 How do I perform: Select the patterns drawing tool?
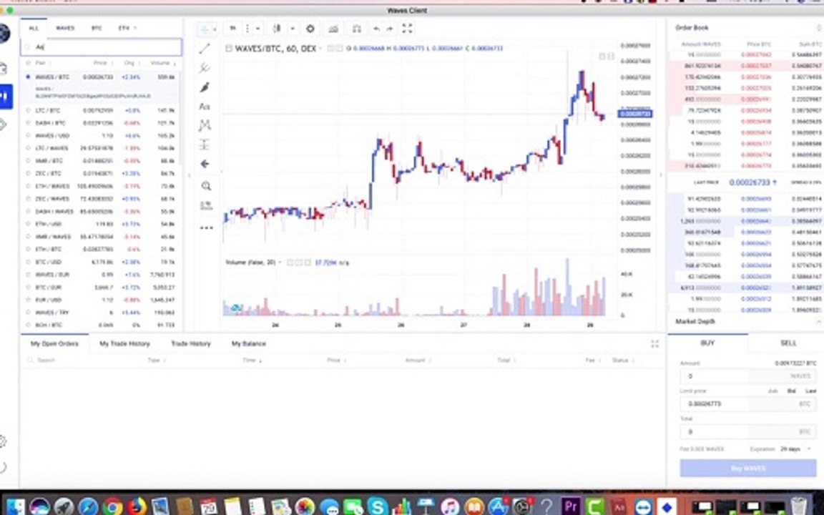[x=205, y=125]
